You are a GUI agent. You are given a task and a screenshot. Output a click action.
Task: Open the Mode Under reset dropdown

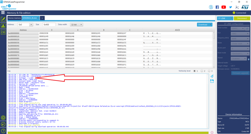(x=240, y=44)
